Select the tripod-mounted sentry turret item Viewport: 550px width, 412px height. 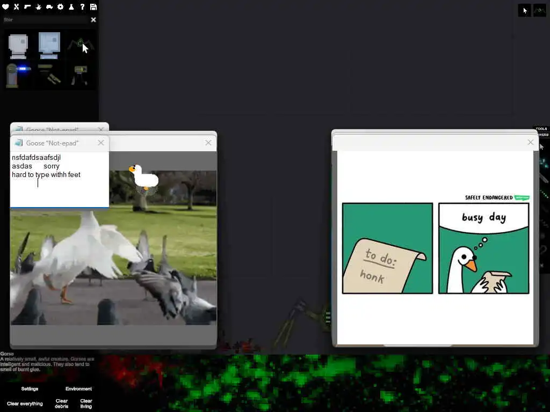tap(80, 75)
